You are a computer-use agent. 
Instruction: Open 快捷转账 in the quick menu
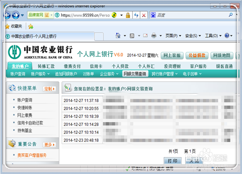click(25, 108)
